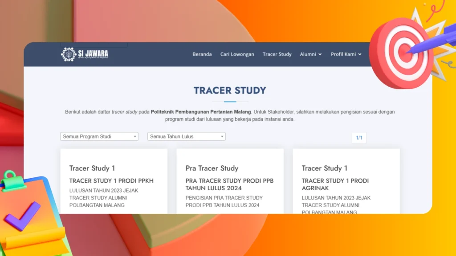Expand the Alumni dropdown menu

click(x=310, y=54)
